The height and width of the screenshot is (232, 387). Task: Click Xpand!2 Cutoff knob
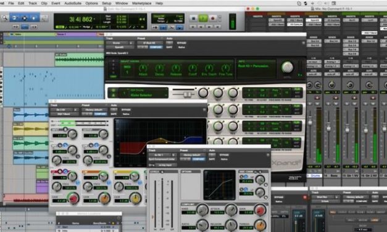[193, 68]
